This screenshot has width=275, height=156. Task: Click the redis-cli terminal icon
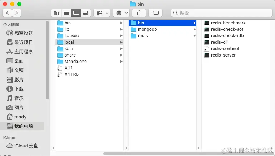[x=207, y=42]
